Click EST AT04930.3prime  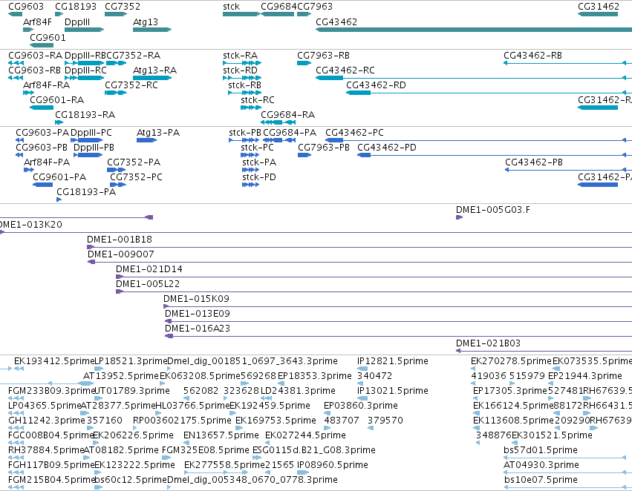pos(567,472)
